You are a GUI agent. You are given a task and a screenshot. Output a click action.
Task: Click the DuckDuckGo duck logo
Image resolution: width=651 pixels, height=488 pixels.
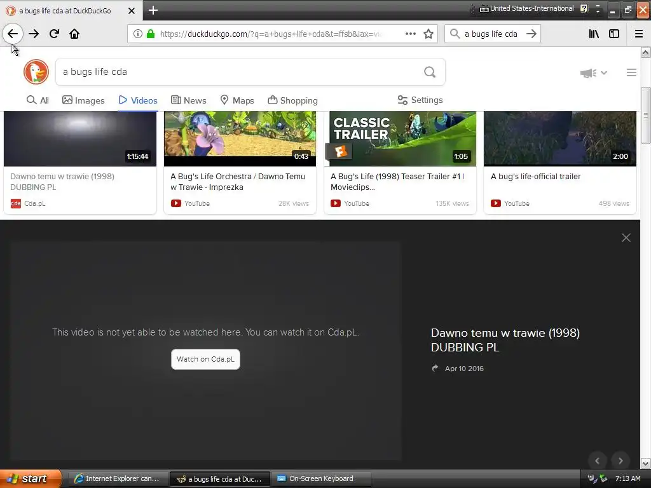[36, 72]
